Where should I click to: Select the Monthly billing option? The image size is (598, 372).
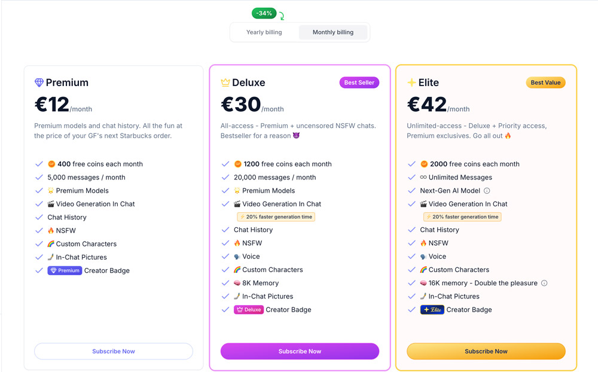pyautogui.click(x=333, y=32)
